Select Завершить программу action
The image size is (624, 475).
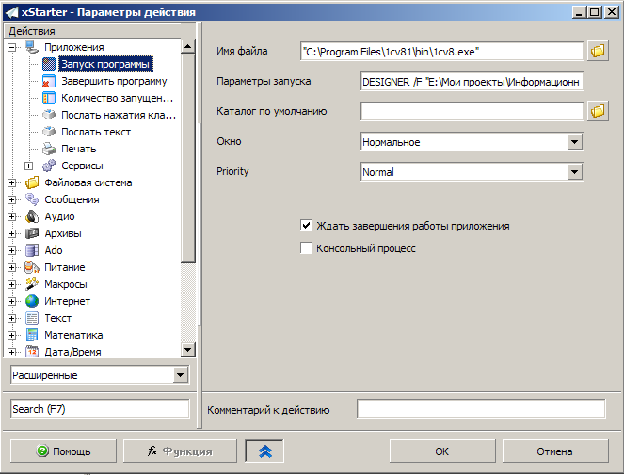pyautogui.click(x=114, y=81)
